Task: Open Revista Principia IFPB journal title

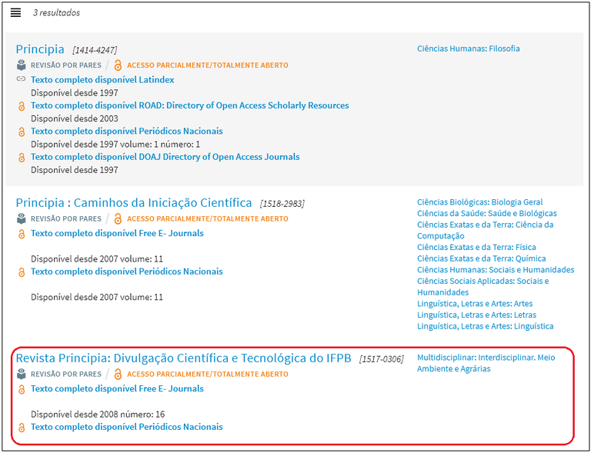Action: click(x=183, y=358)
